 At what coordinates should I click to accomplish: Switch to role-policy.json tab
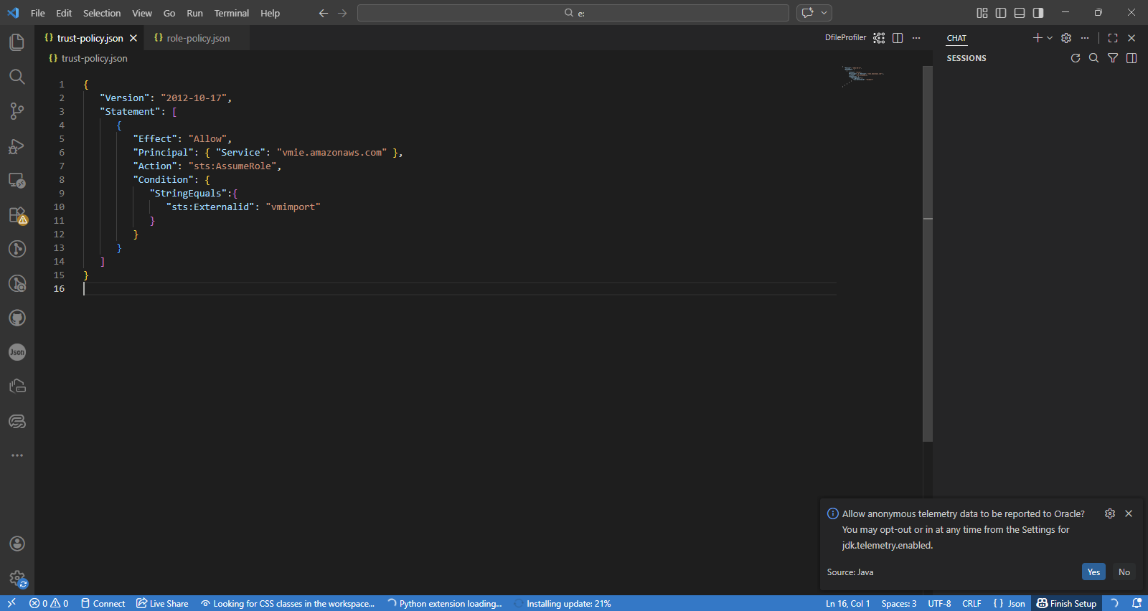click(x=197, y=38)
